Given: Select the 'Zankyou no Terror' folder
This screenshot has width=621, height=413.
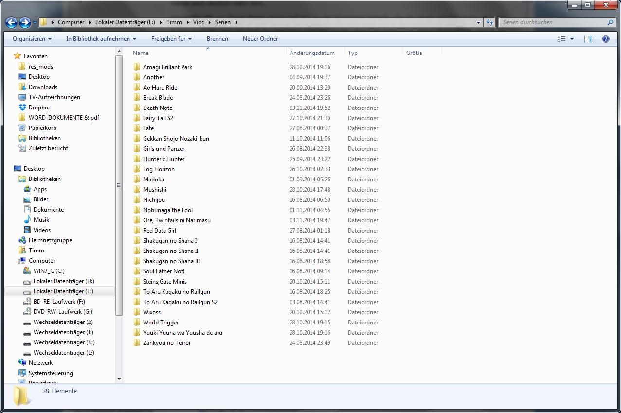Looking at the screenshot, I should click(x=167, y=343).
